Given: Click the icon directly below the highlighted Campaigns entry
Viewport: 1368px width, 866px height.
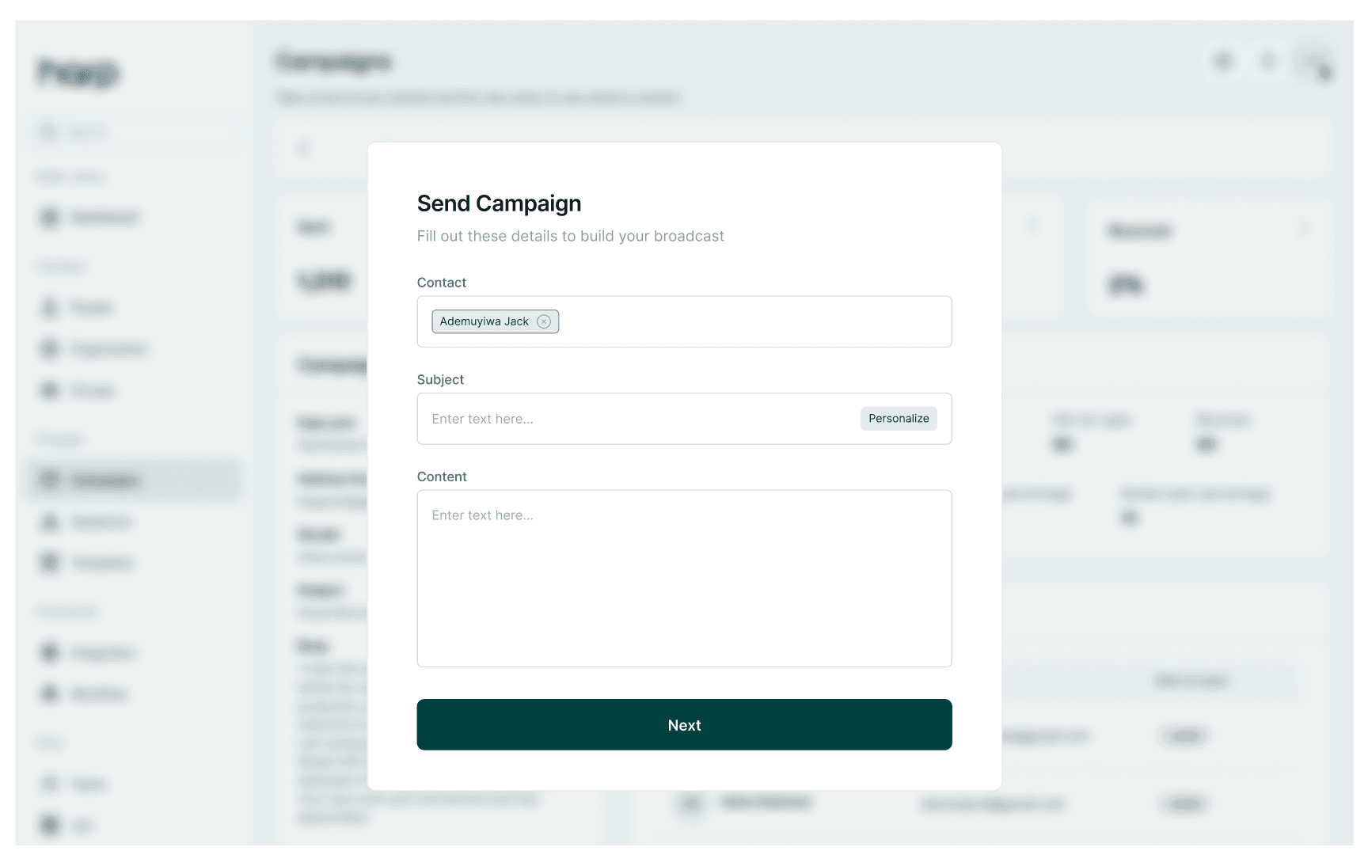Looking at the screenshot, I should (48, 522).
